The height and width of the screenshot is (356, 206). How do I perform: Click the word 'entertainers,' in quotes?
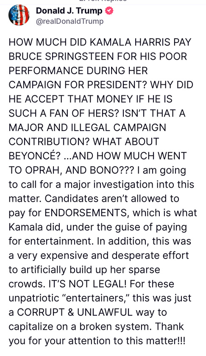(x=97, y=298)
